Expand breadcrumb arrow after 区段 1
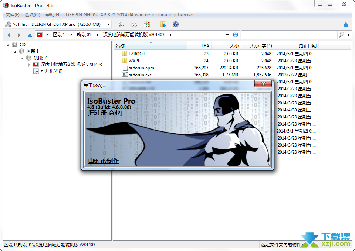The width and height of the screenshot is (355, 251). (x=71, y=35)
